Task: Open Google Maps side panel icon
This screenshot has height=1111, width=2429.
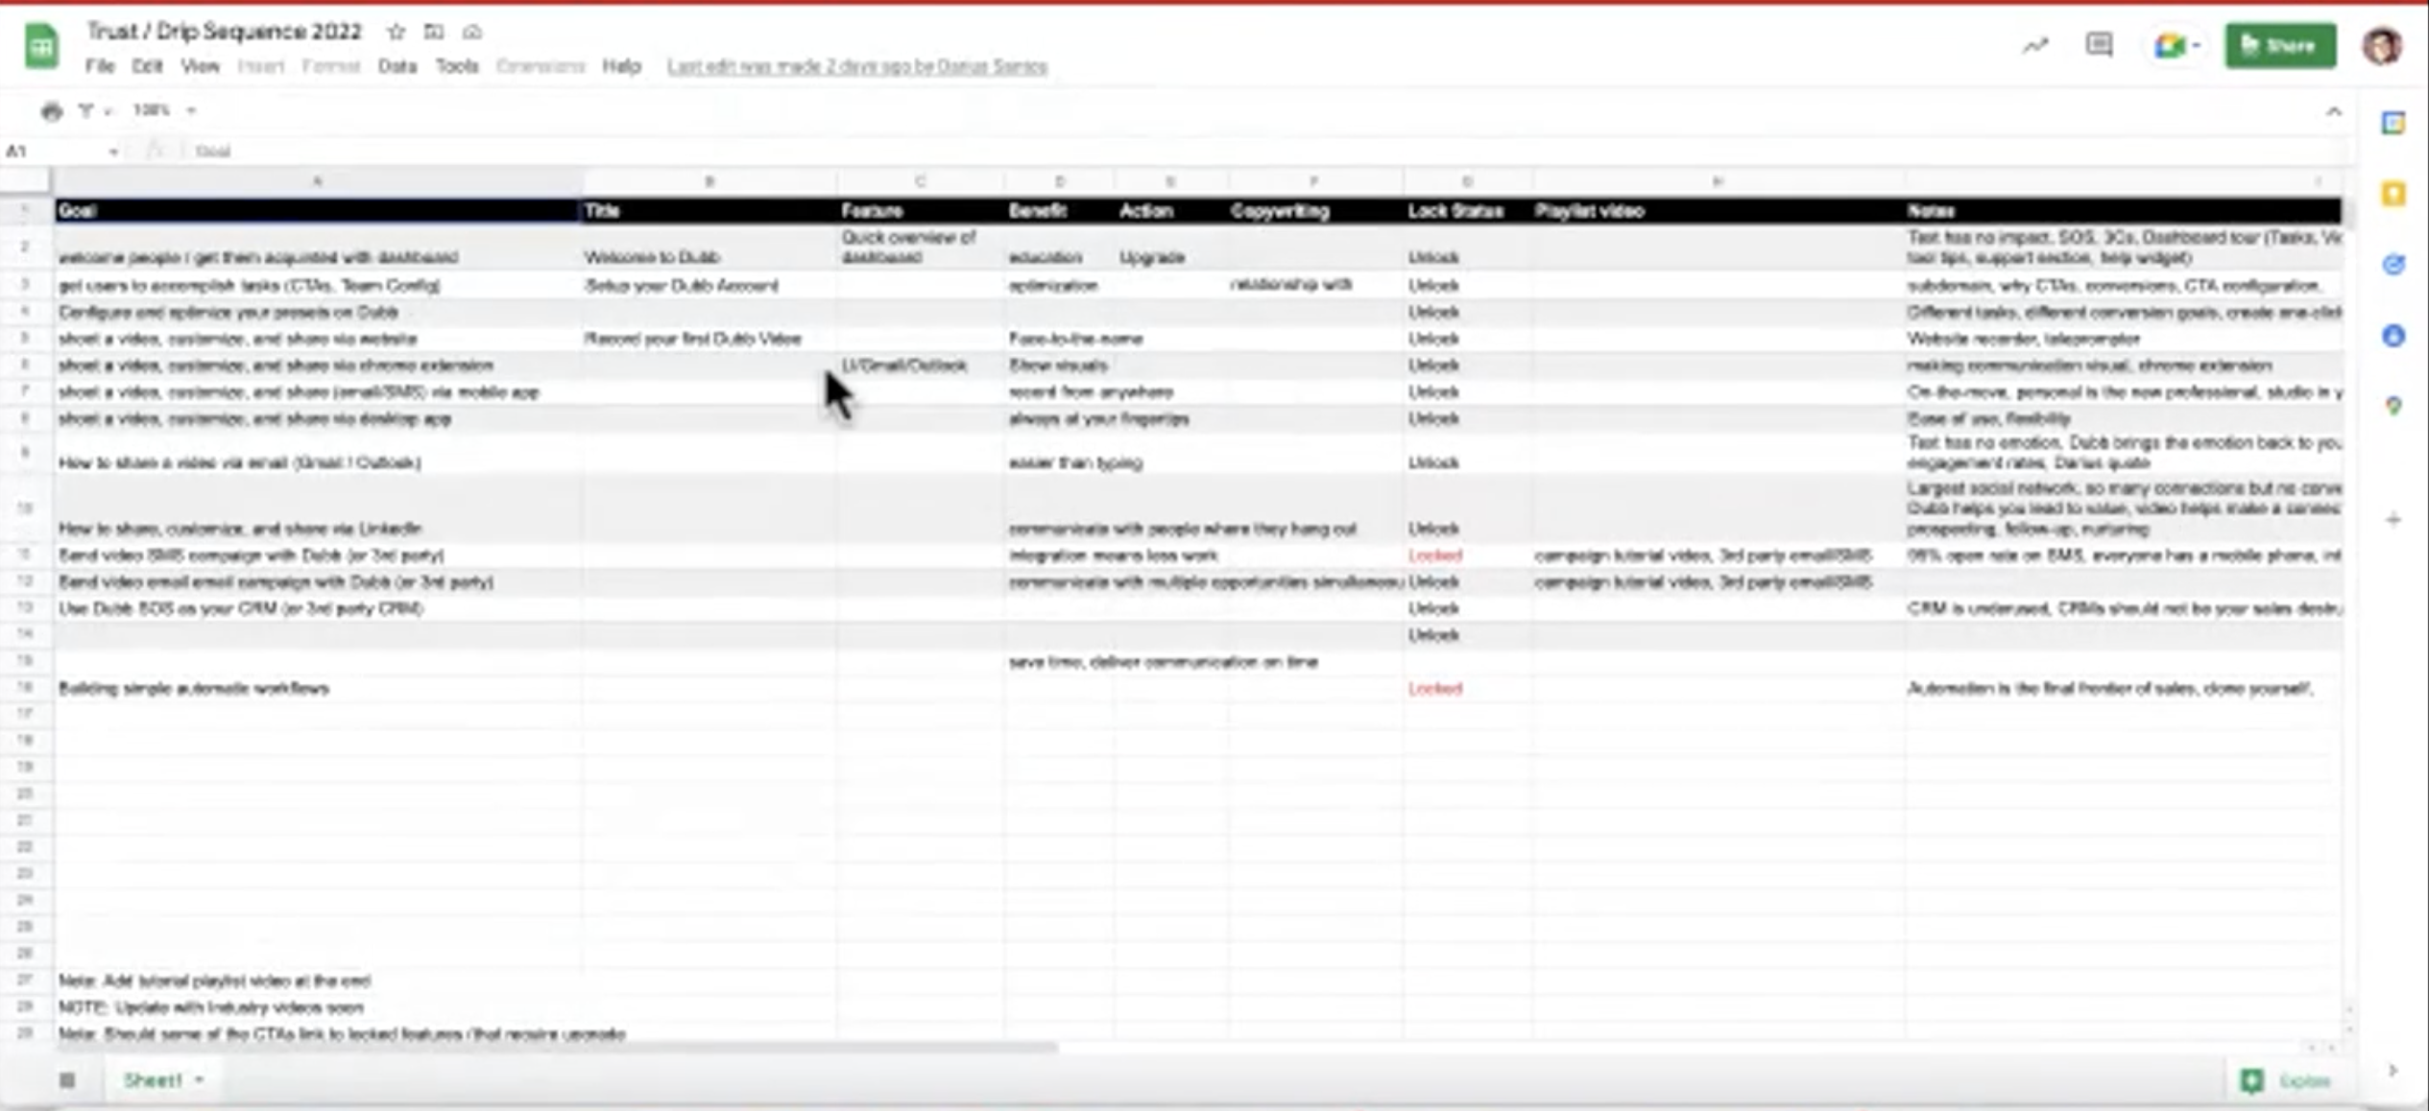Action: coord(2393,407)
